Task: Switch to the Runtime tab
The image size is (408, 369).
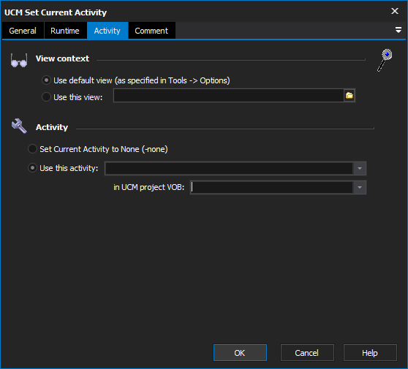Action: tap(65, 31)
